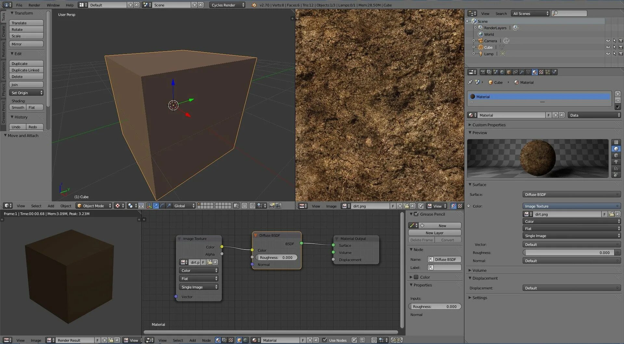Adjust Roughness slider in Diffuse BSDF node

click(276, 258)
